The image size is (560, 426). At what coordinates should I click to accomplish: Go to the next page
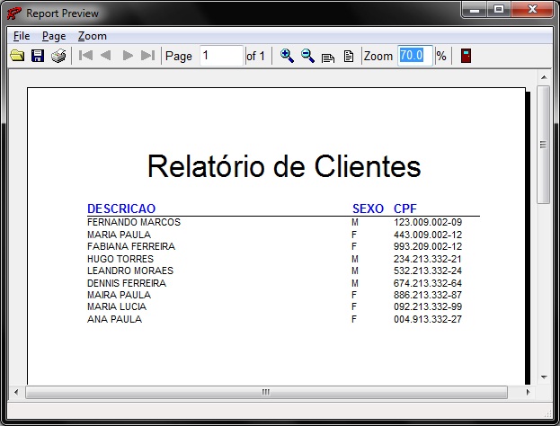click(128, 56)
